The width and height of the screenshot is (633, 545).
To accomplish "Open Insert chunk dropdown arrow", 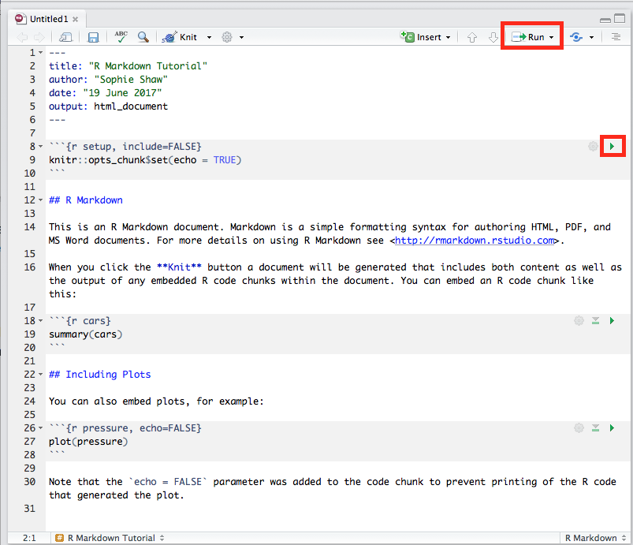I will coord(448,37).
